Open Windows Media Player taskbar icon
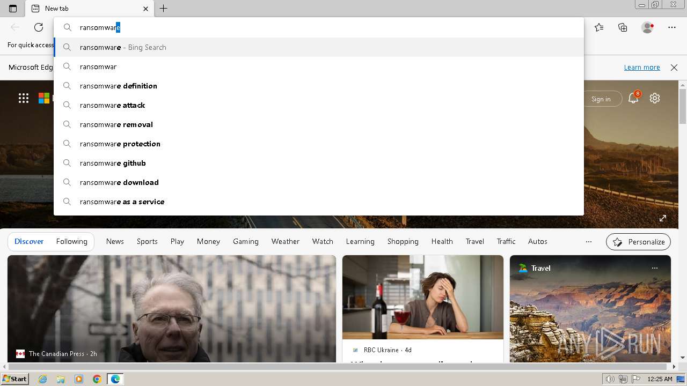 point(79,379)
